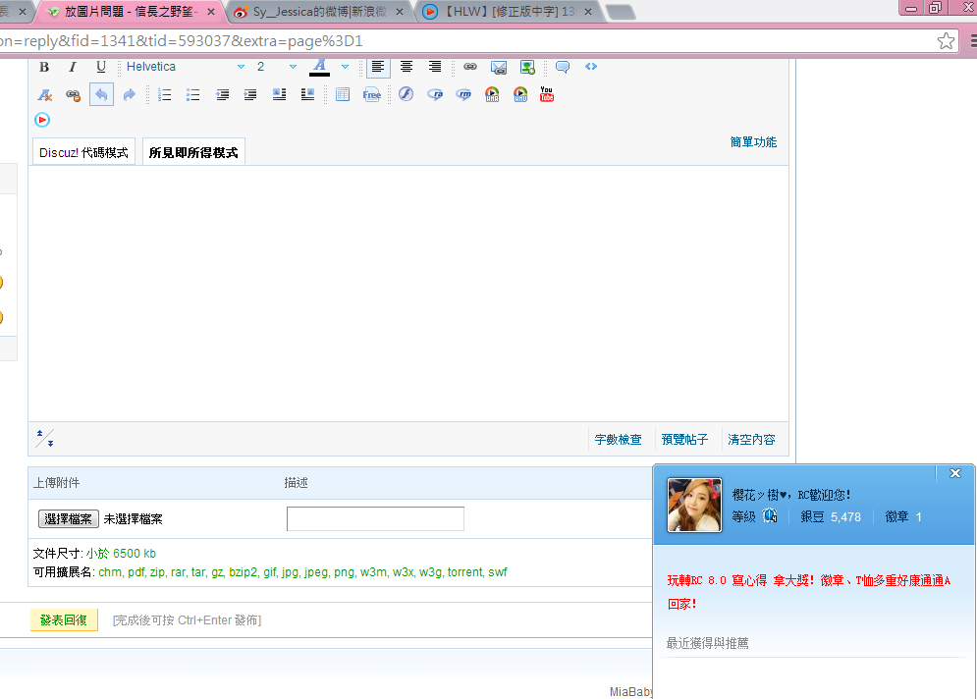Insert an ordered numbered list
The image size is (977, 699).
point(164,94)
